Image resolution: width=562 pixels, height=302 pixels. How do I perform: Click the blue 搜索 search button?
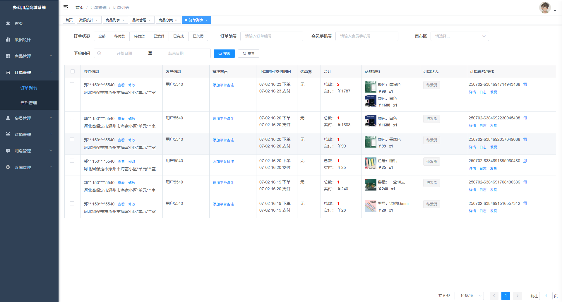(224, 54)
